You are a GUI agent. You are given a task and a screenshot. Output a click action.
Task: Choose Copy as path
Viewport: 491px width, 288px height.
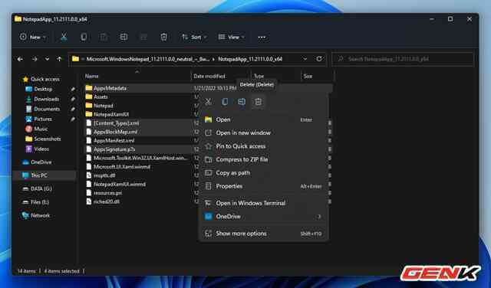point(263,173)
